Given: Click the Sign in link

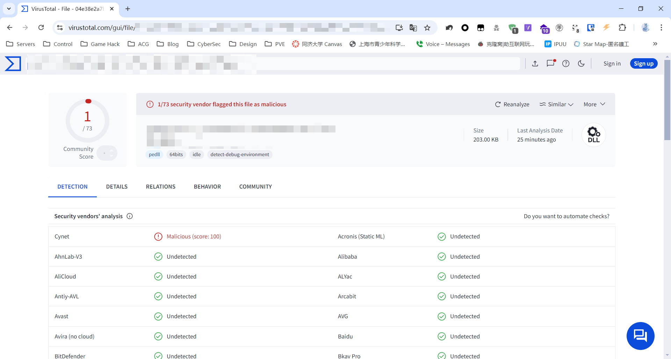Looking at the screenshot, I should [x=612, y=63].
